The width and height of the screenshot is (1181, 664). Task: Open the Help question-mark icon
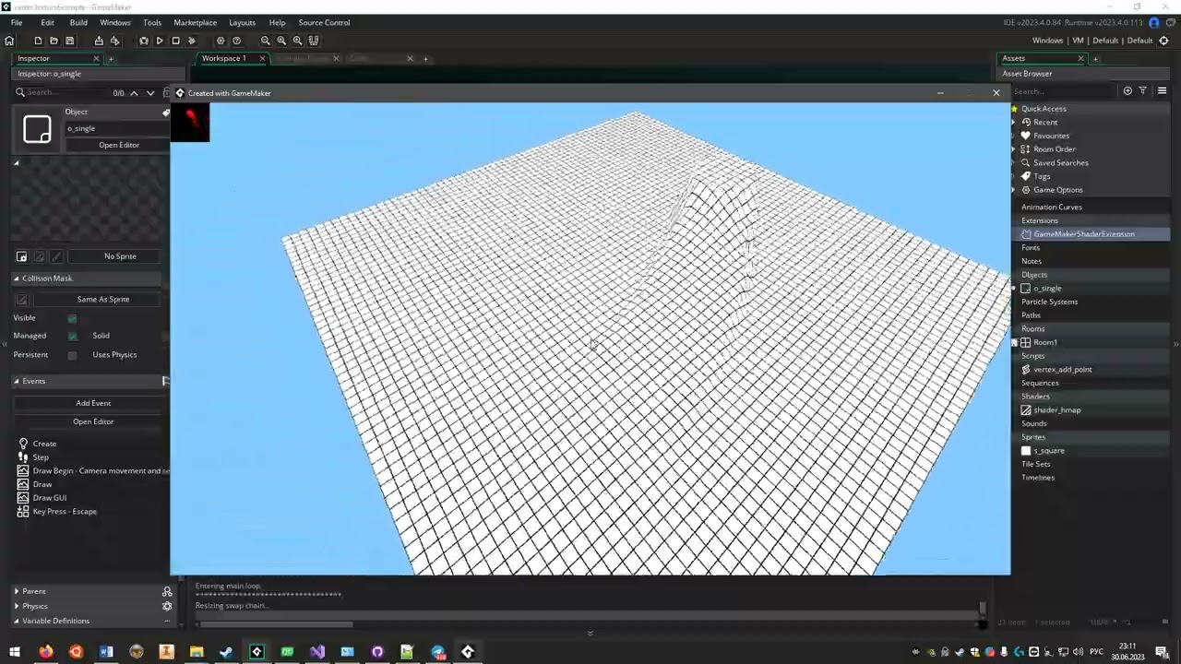coord(237,41)
